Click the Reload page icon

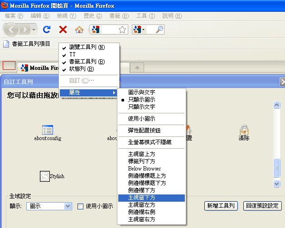[x=47, y=30]
